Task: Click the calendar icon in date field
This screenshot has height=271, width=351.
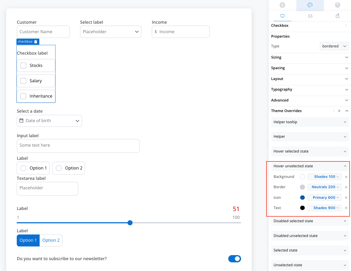Action: point(21,121)
